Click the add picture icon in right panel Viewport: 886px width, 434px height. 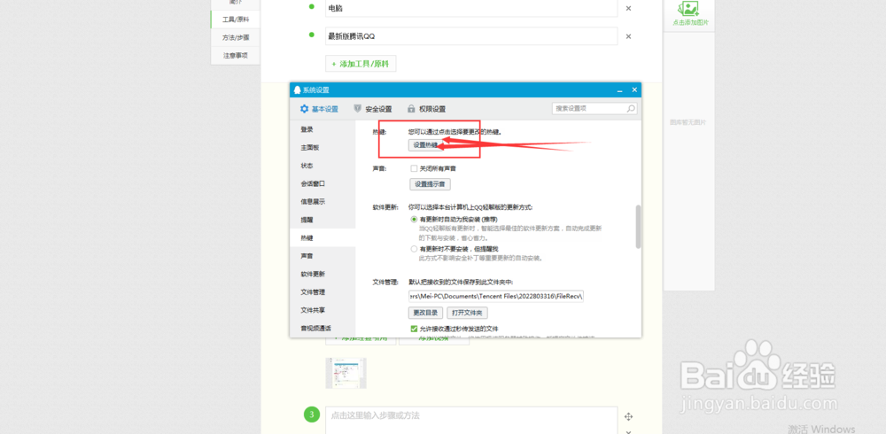689,8
